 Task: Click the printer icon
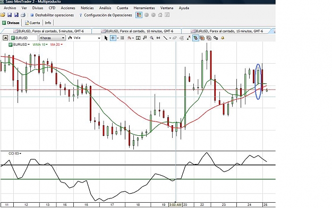click(23, 15)
